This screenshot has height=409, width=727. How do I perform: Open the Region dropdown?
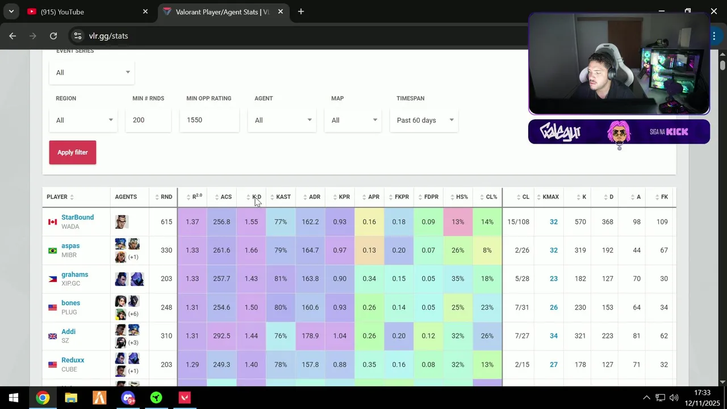83,120
